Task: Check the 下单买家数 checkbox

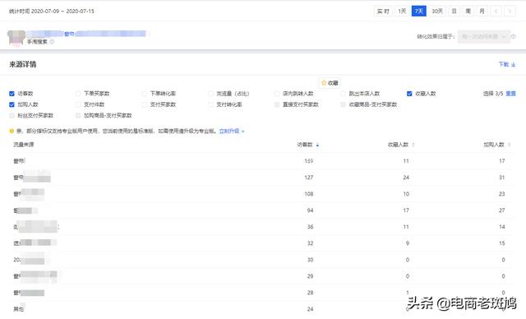Action: tap(78, 94)
